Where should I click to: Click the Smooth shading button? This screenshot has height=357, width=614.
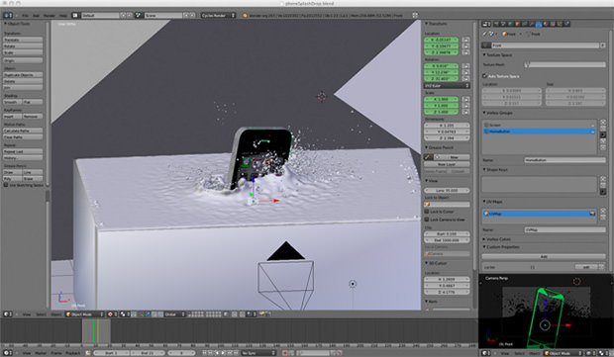tap(13, 102)
